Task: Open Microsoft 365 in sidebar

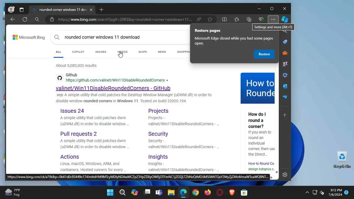Action: pos(285,75)
